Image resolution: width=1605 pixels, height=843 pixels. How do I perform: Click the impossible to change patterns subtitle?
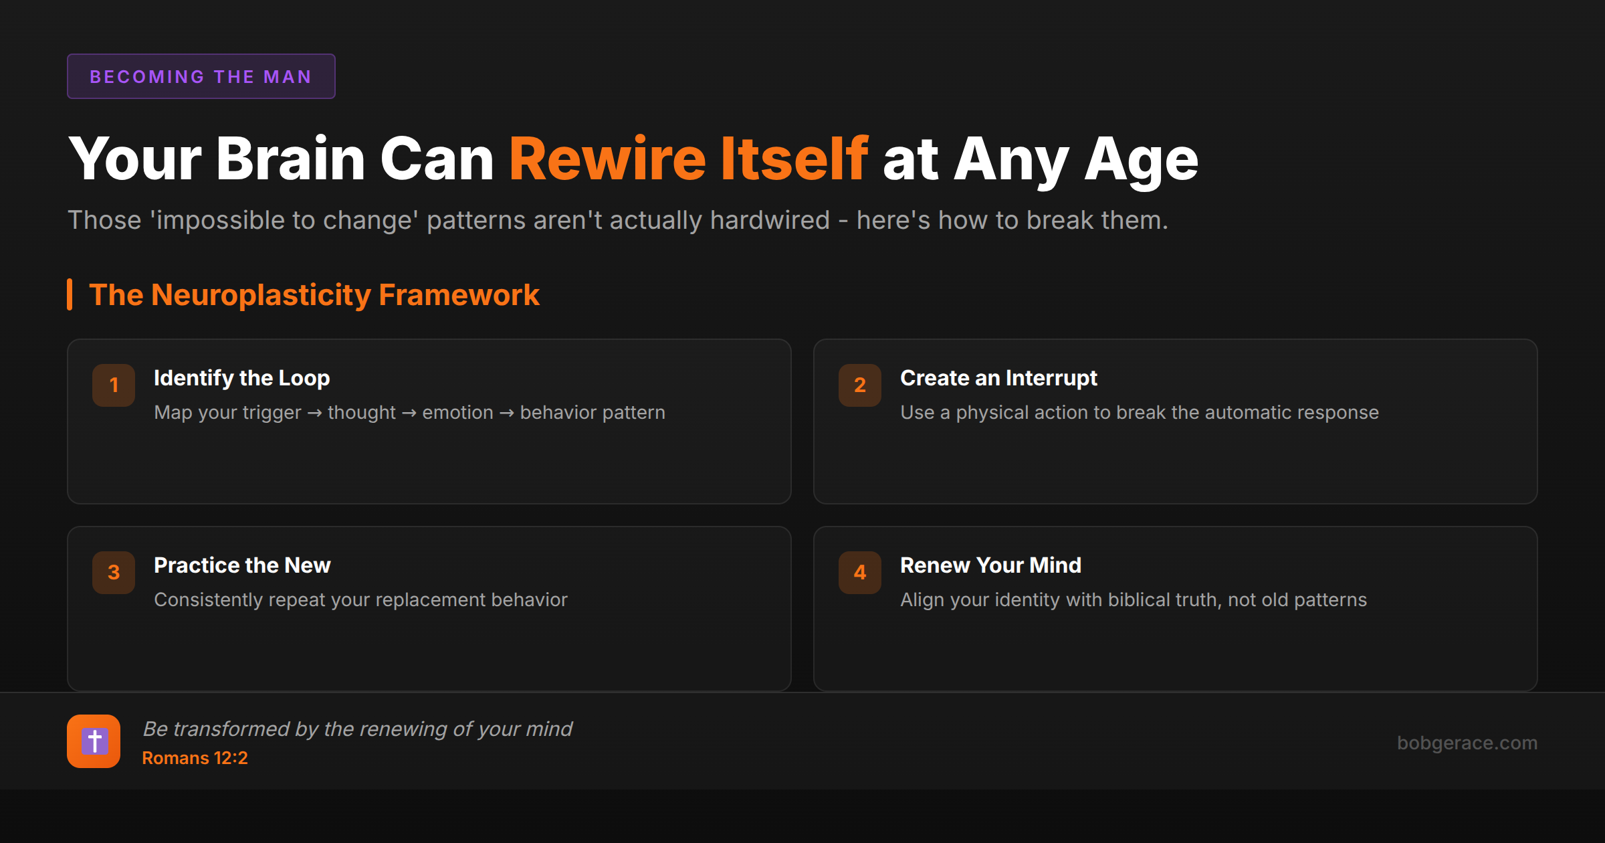617,220
